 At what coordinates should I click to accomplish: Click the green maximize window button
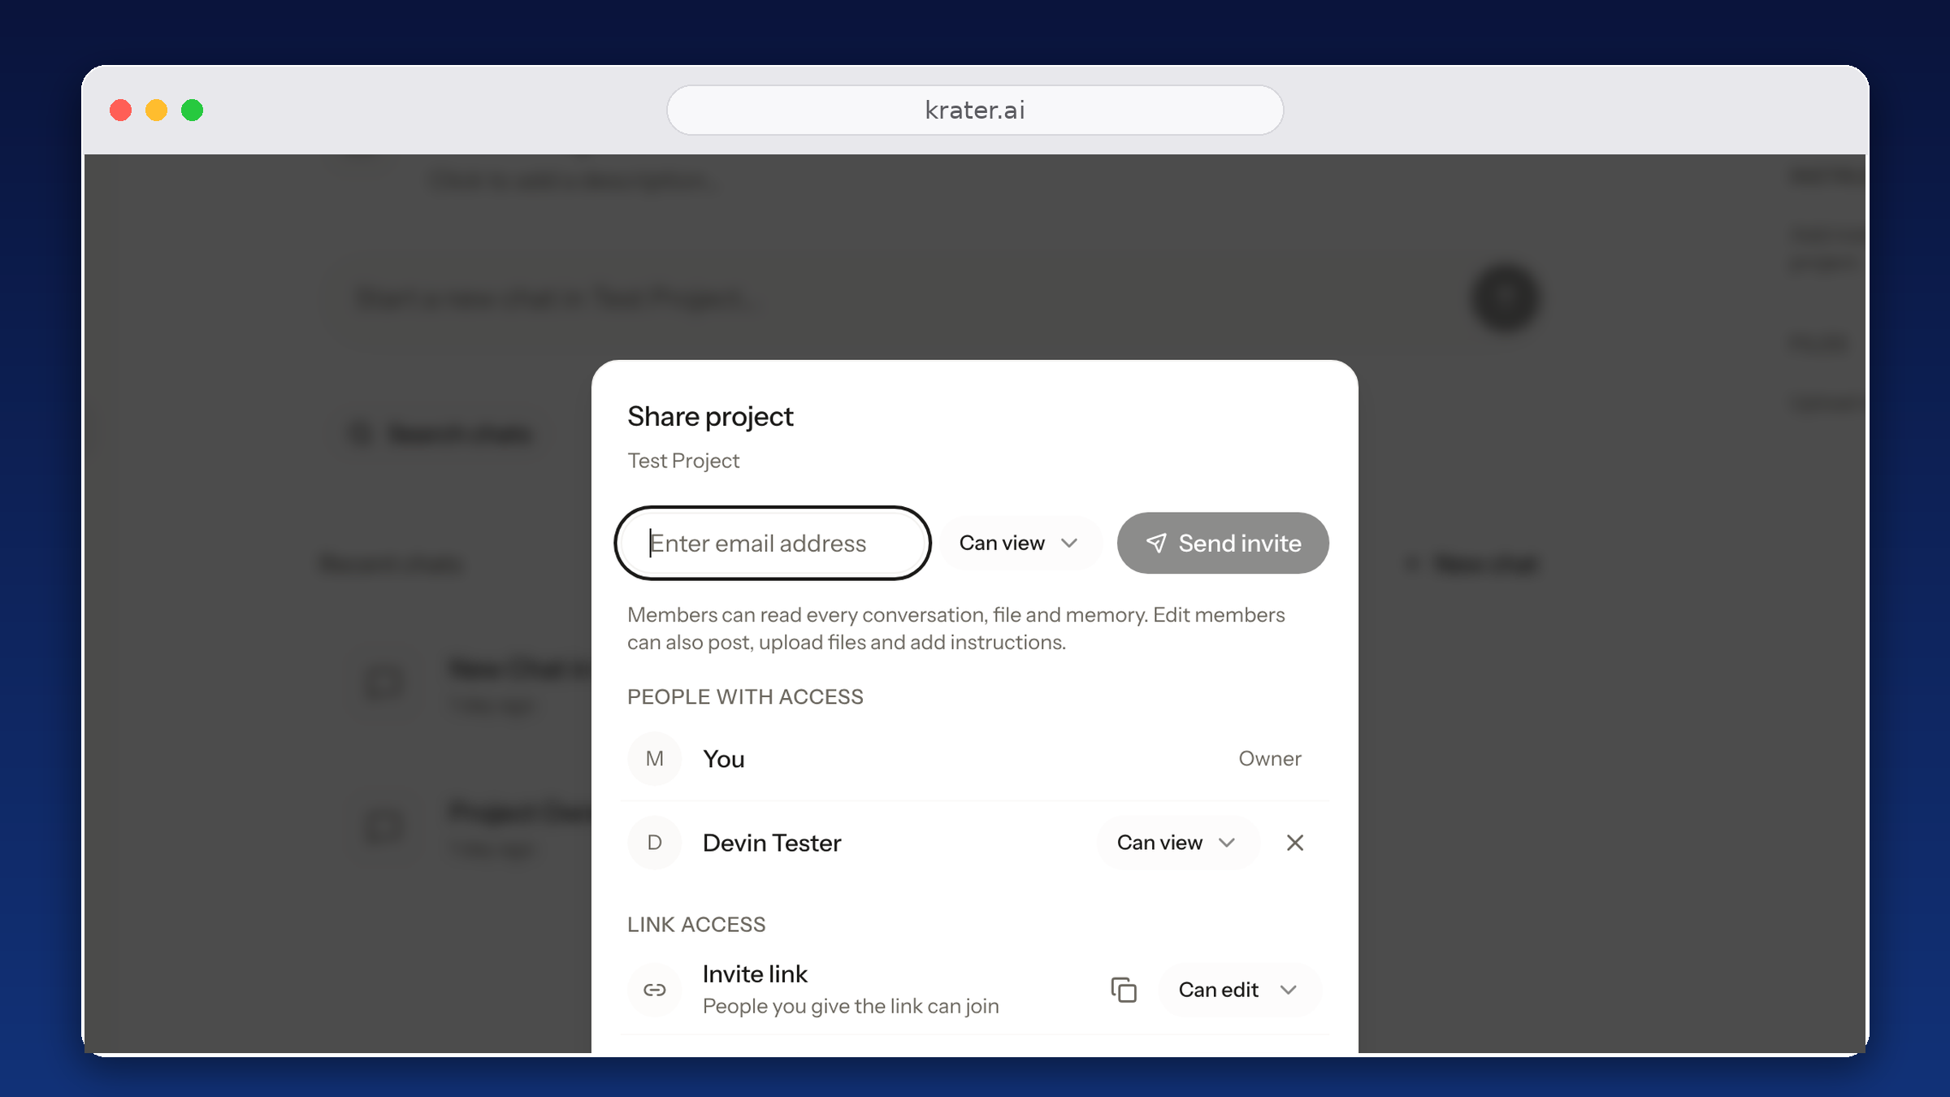pos(193,110)
